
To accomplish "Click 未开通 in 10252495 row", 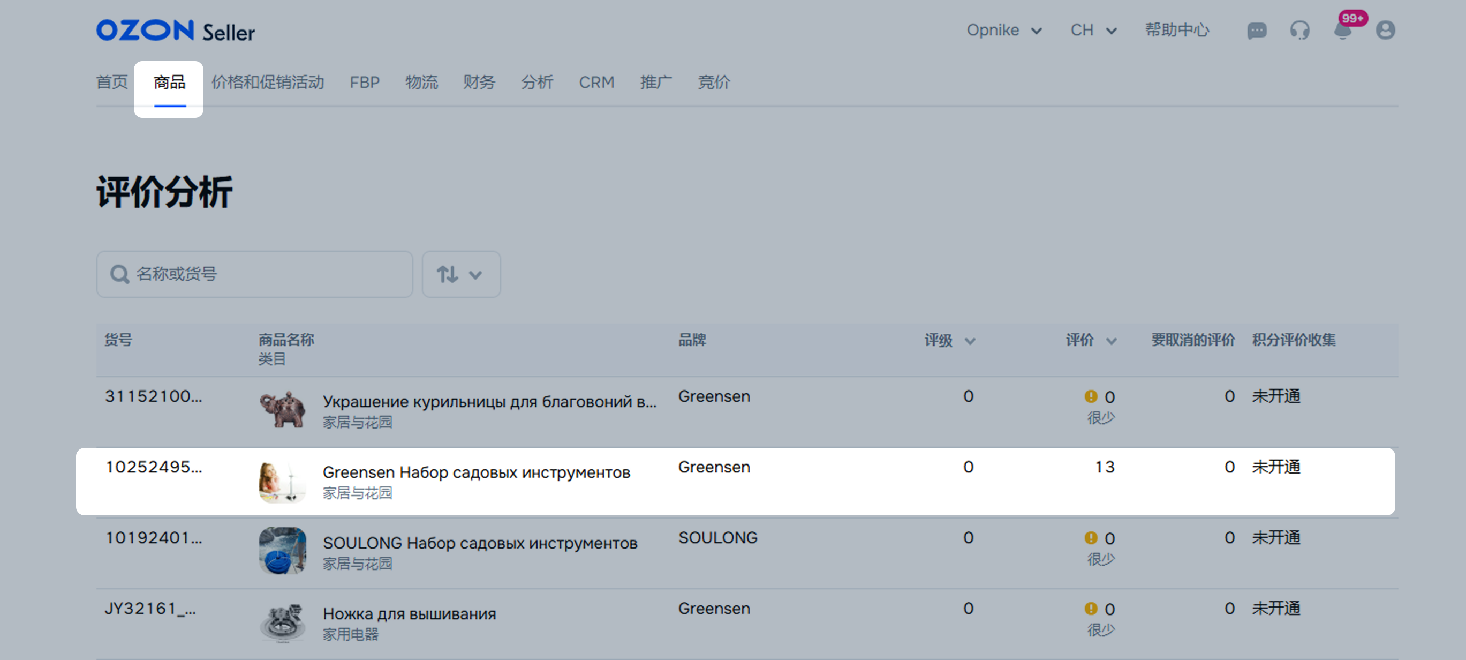I will pyautogui.click(x=1276, y=467).
